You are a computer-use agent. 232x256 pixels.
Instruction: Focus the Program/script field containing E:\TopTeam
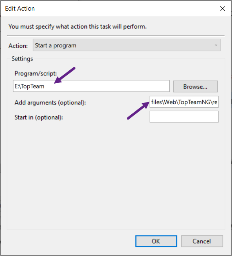click(x=91, y=86)
